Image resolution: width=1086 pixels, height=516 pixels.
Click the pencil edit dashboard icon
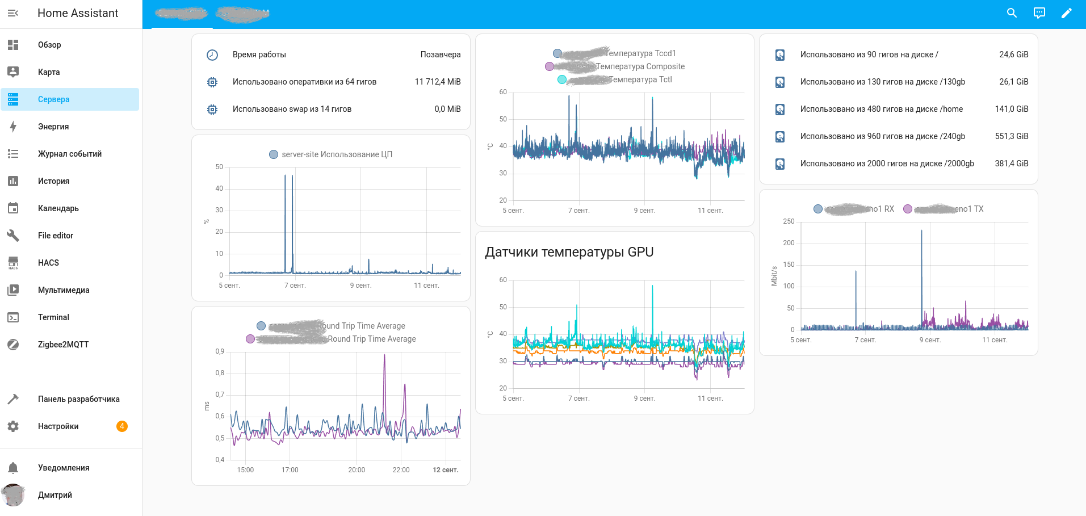tap(1067, 13)
